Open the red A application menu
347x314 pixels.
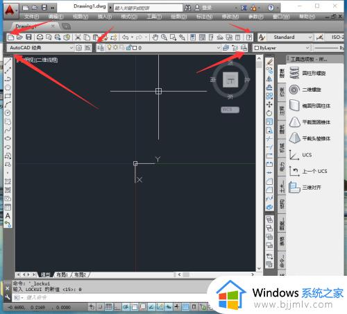coord(10,10)
